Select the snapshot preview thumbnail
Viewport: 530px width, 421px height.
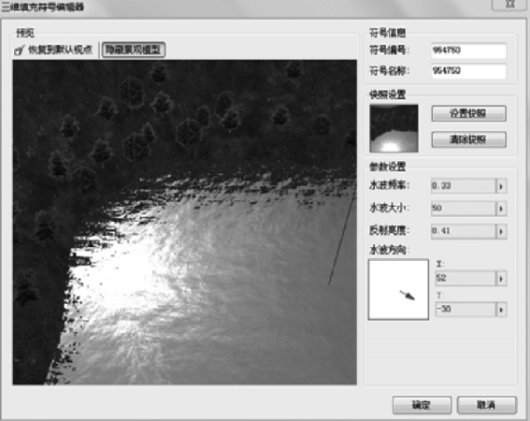394,128
